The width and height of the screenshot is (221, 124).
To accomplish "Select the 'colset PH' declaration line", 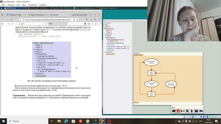I will [x=119, y=47].
